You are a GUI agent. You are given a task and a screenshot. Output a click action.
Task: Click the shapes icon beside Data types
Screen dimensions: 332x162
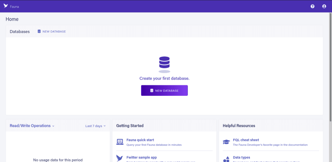pyautogui.click(x=226, y=159)
